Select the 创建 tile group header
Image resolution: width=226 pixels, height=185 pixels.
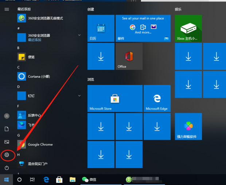[91, 9]
